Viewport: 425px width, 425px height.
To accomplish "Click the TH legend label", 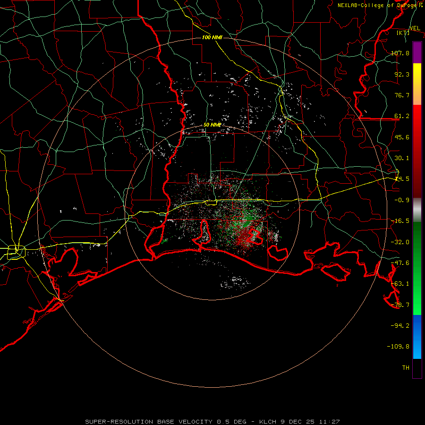I will pos(406,368).
